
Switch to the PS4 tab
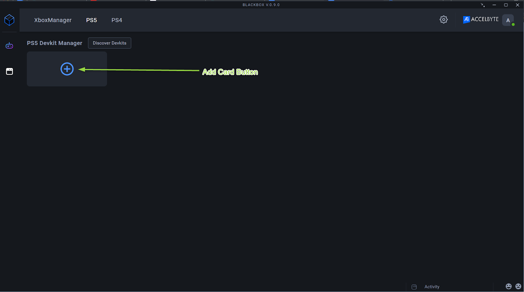click(x=117, y=20)
